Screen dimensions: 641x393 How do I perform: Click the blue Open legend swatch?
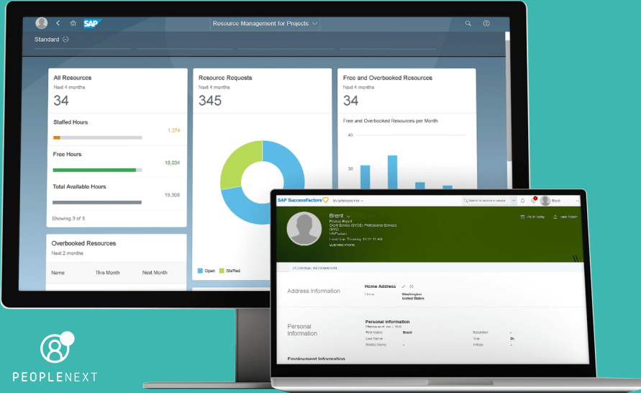[x=200, y=271]
